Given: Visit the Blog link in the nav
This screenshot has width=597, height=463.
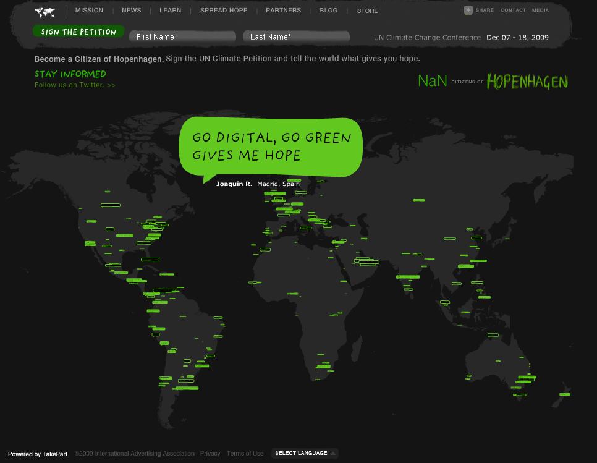Looking at the screenshot, I should (329, 11).
